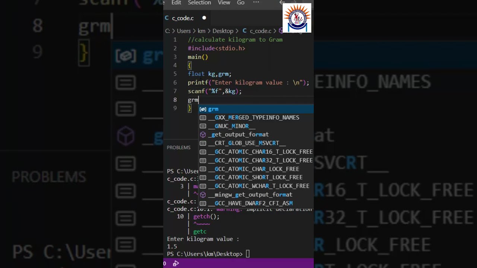Select the C: drive breadcrumb
477x268 pixels.
[x=168, y=31]
